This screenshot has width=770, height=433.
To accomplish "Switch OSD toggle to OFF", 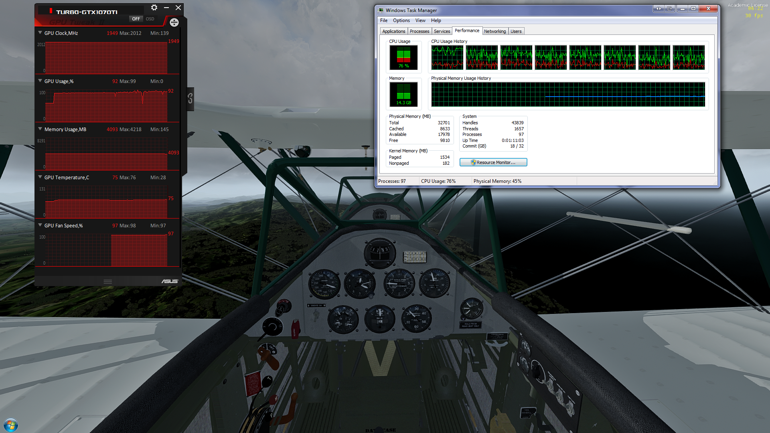I will point(136,19).
